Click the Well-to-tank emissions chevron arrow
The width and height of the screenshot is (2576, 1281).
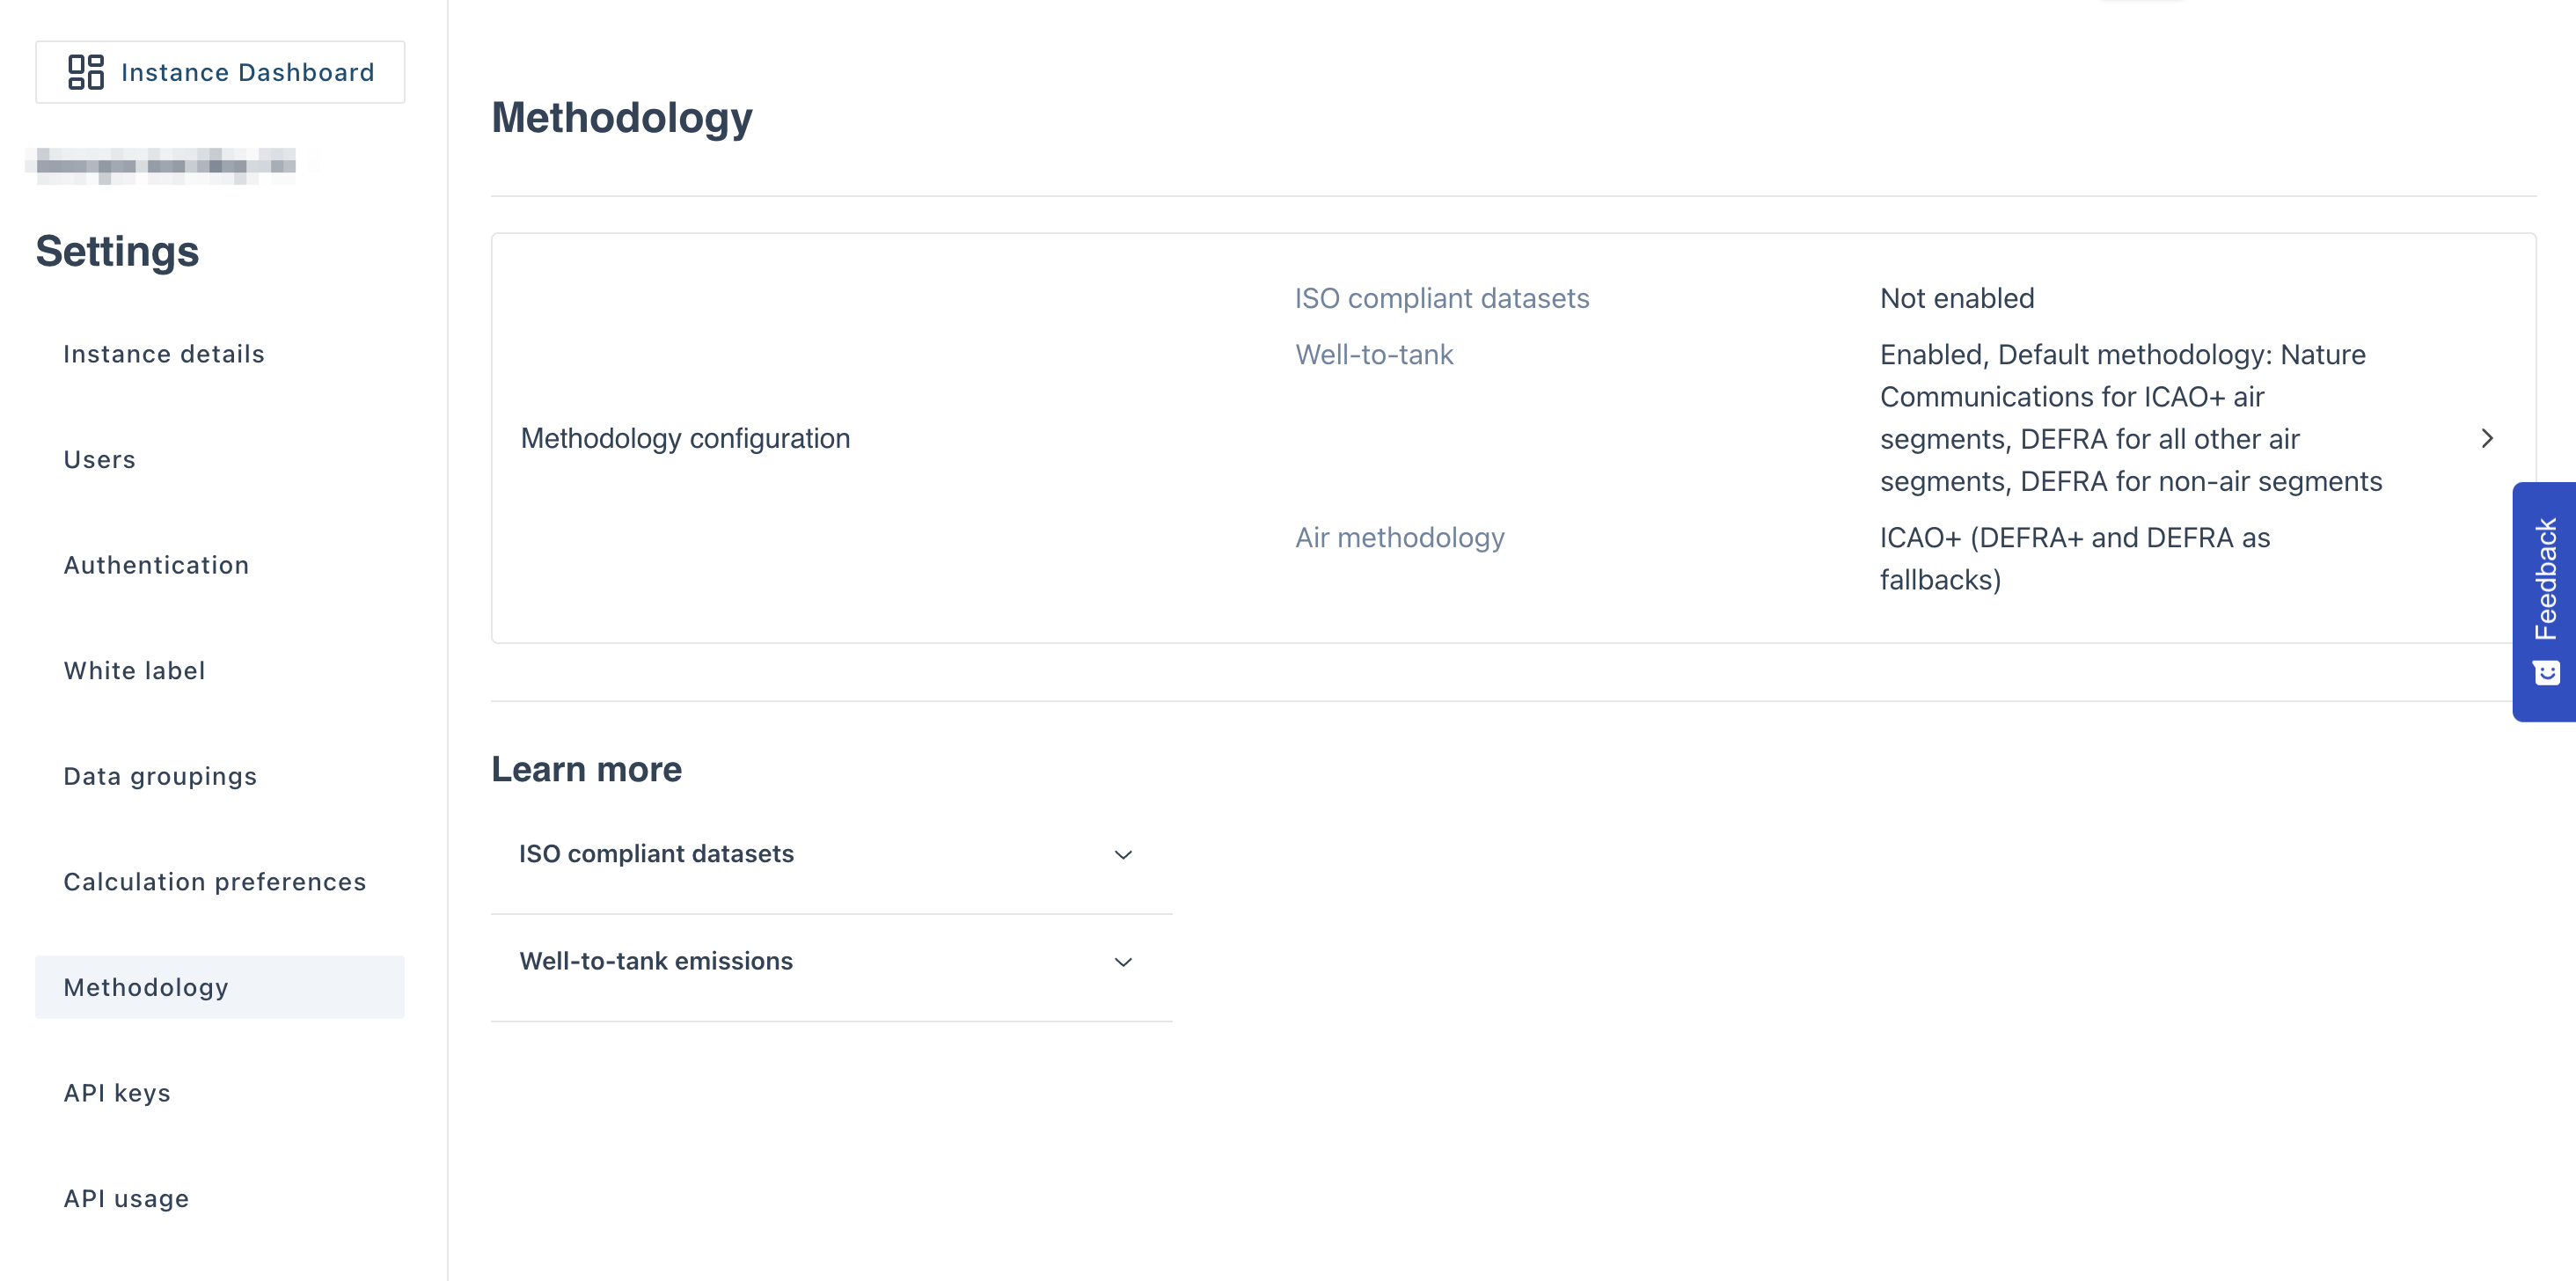point(1123,962)
